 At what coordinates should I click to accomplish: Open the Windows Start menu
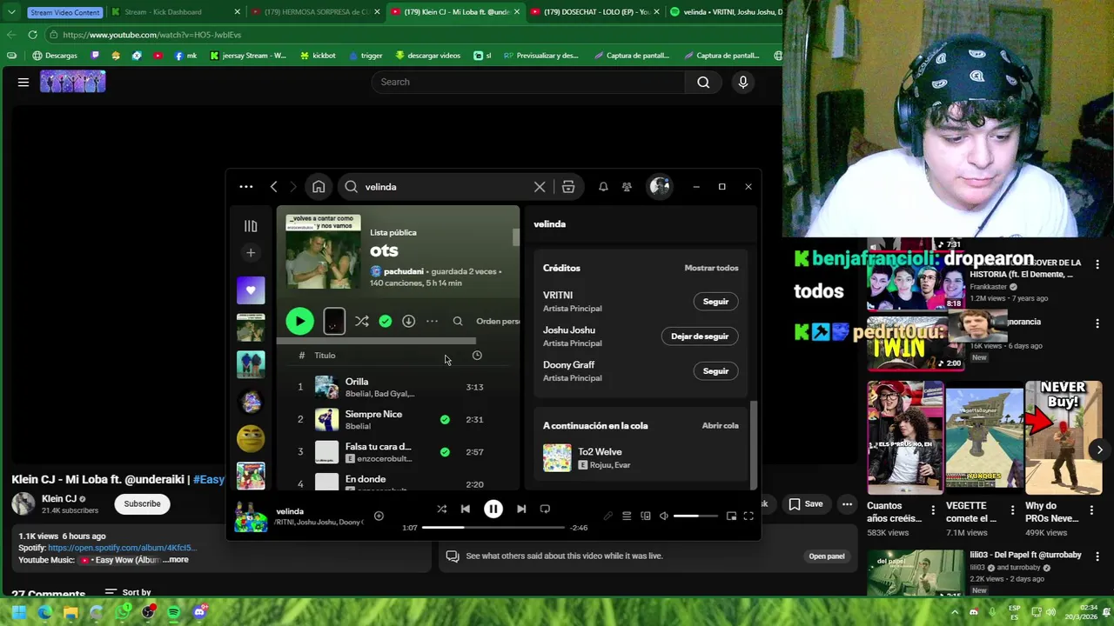coord(19,612)
